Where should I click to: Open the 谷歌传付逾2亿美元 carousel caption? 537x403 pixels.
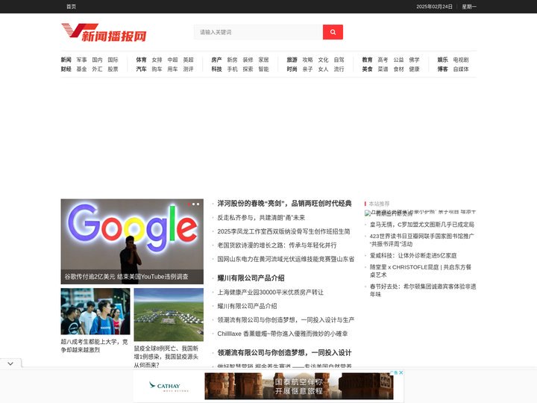pos(126,277)
